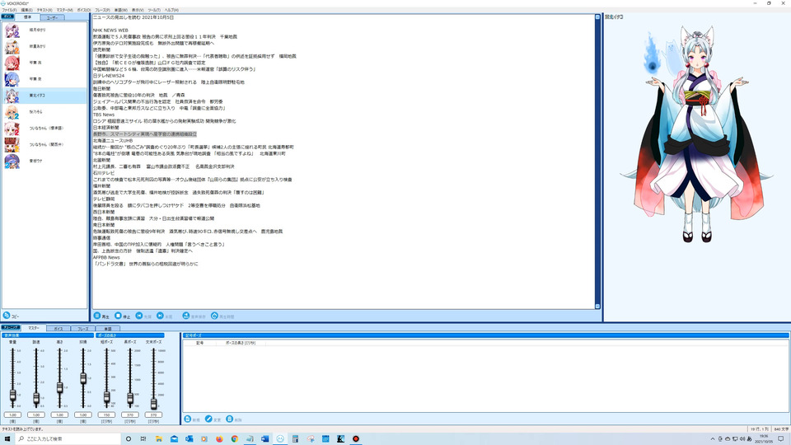Screen dimensions: 791x445
Task: Click the 音声保存 save audio icon
Action: point(186,316)
